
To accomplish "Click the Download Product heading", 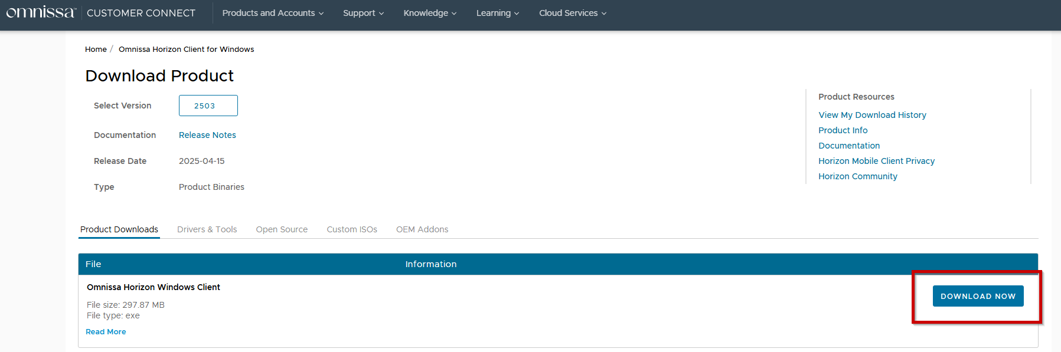I will click(159, 76).
